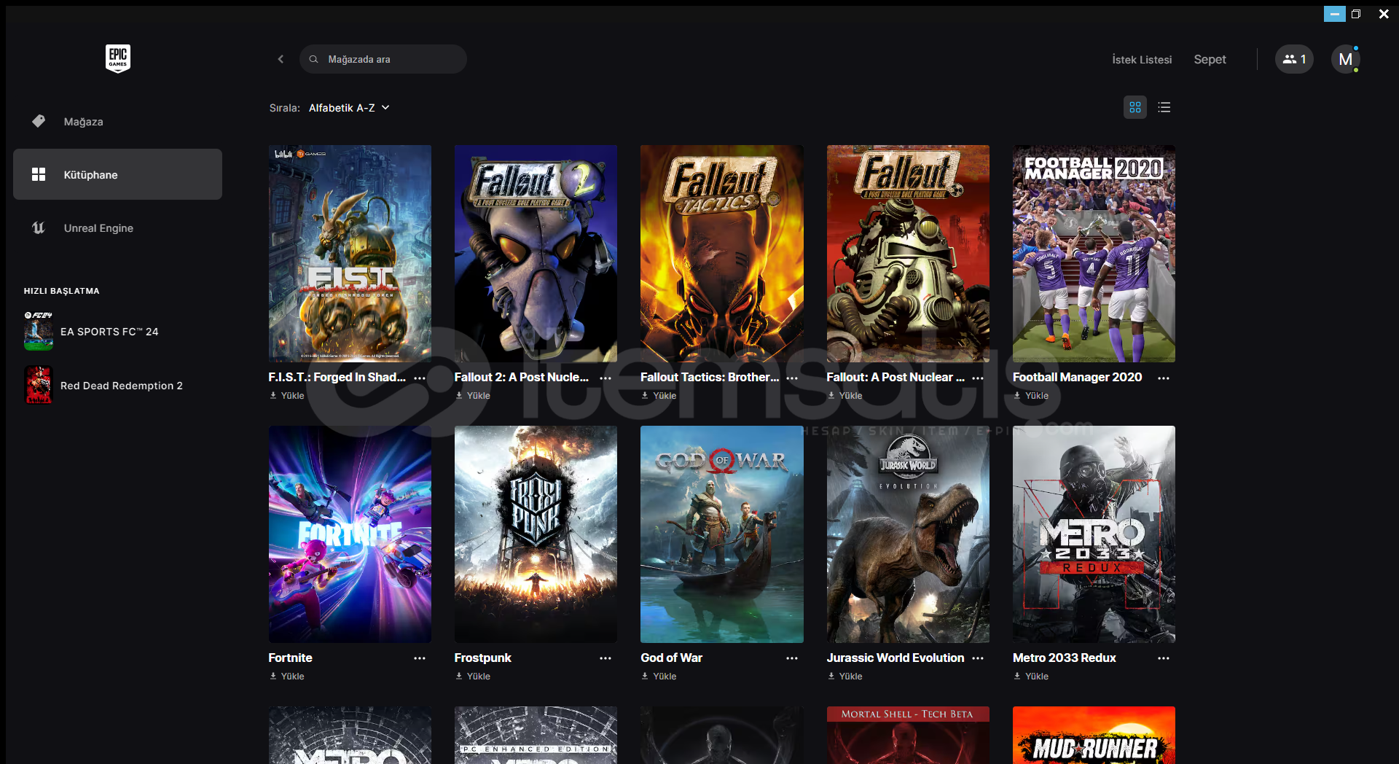Screen dimensions: 1399x764
Task: Install God of War via Yükle
Action: [659, 677]
